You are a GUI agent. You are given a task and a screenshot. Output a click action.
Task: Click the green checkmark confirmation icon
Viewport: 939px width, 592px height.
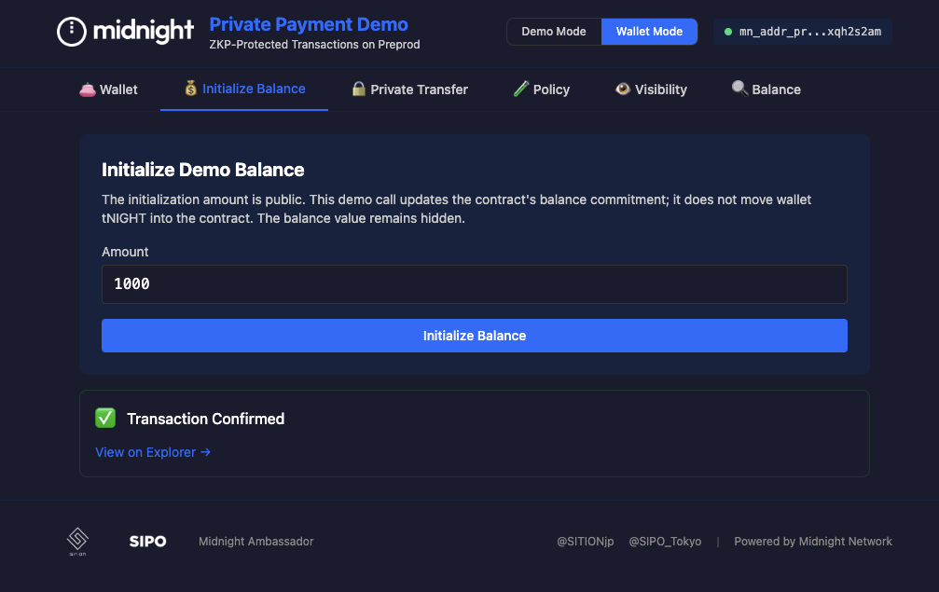[105, 418]
